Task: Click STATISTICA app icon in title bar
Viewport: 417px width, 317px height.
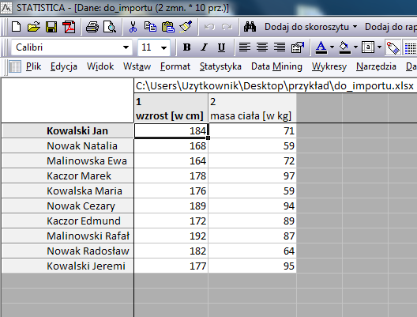Action: 6,8
